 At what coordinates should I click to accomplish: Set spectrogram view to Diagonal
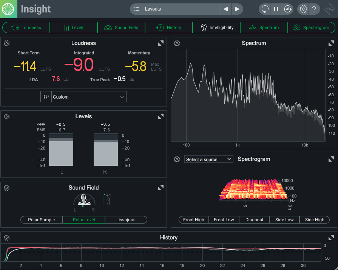pyautogui.click(x=254, y=220)
